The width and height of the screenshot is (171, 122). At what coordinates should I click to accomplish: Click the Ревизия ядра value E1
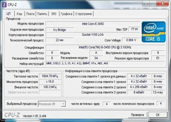[x=158, y=58]
